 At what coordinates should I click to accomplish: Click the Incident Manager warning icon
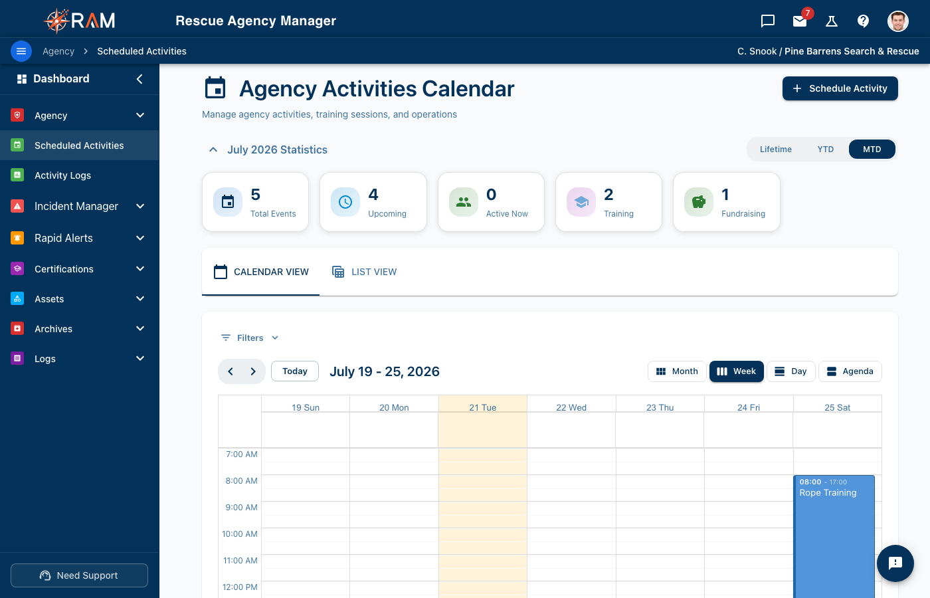[18, 206]
